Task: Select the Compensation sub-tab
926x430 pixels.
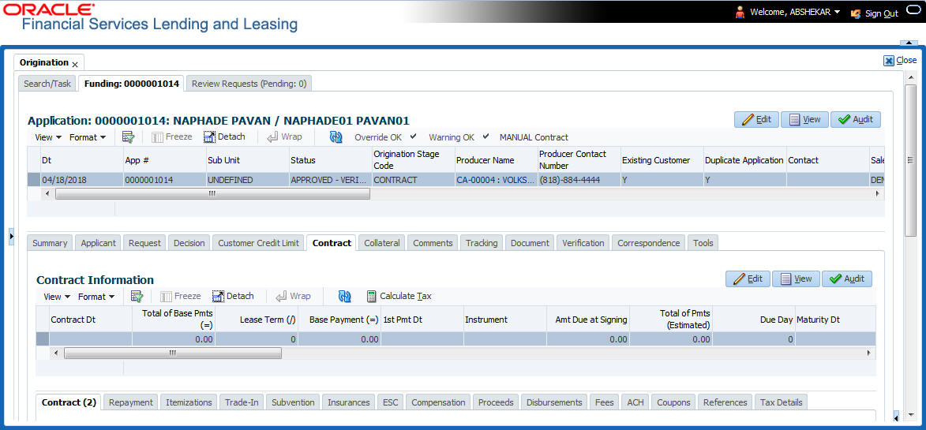Action: click(438, 402)
